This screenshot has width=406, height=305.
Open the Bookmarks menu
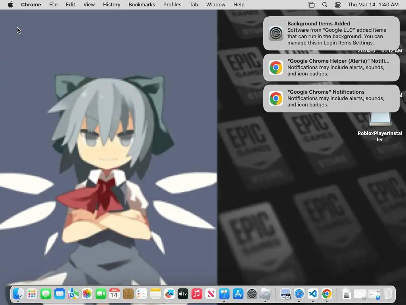pos(142,5)
